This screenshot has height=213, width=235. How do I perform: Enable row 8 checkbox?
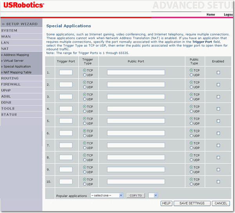(218, 157)
